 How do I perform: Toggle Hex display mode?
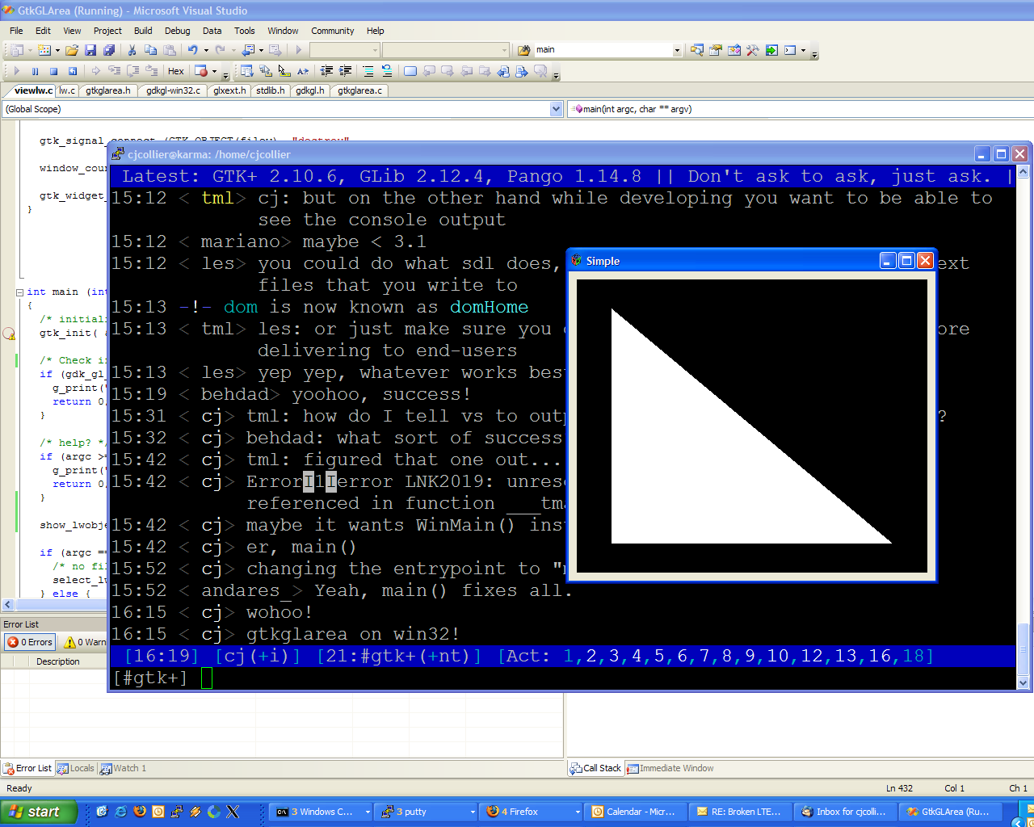pos(175,71)
